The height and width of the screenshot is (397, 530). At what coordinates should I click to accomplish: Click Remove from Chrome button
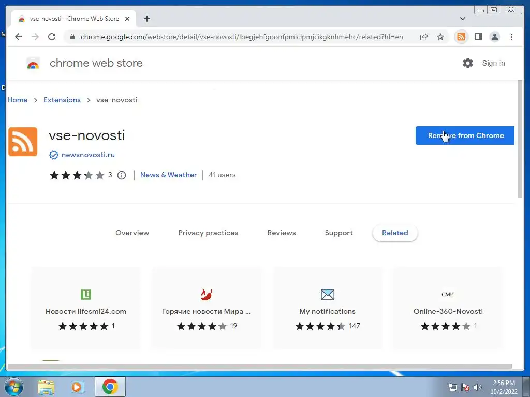pos(465,135)
